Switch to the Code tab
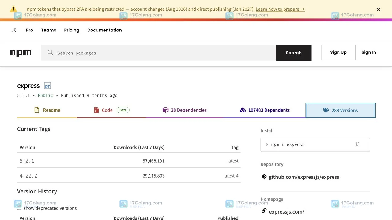This screenshot has height=220, width=392. click(111, 110)
